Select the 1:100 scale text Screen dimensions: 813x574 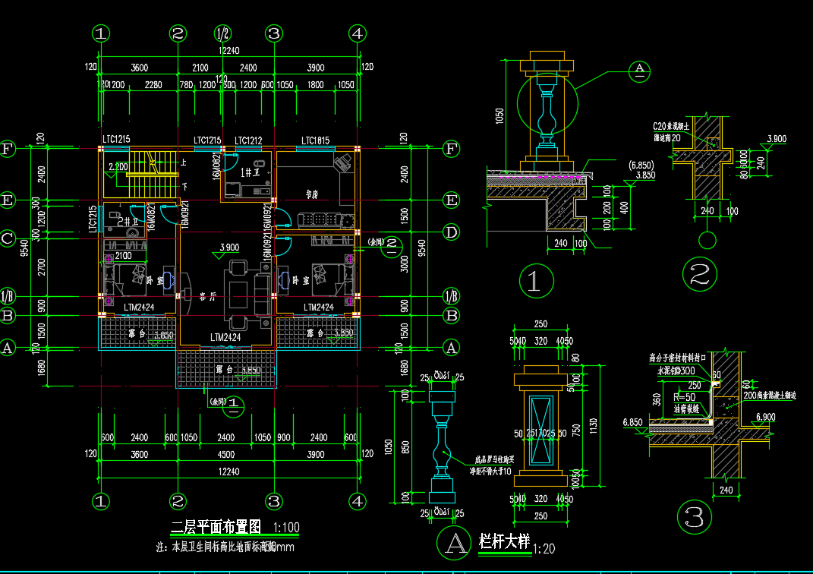coord(286,528)
